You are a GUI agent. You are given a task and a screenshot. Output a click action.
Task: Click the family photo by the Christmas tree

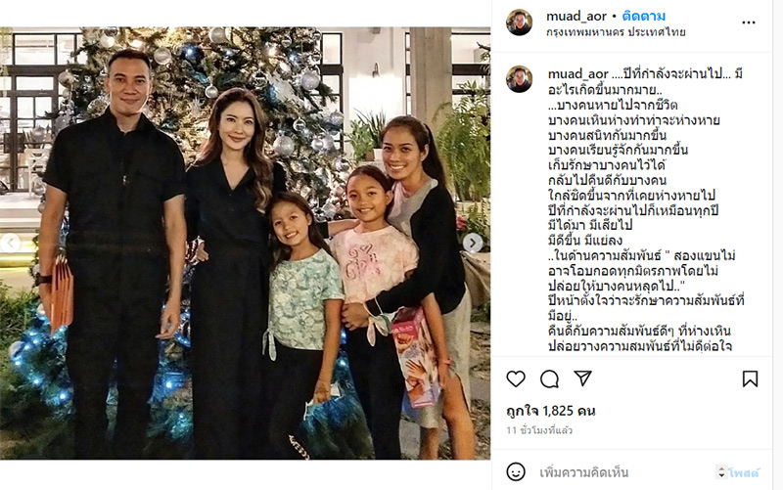click(246, 243)
